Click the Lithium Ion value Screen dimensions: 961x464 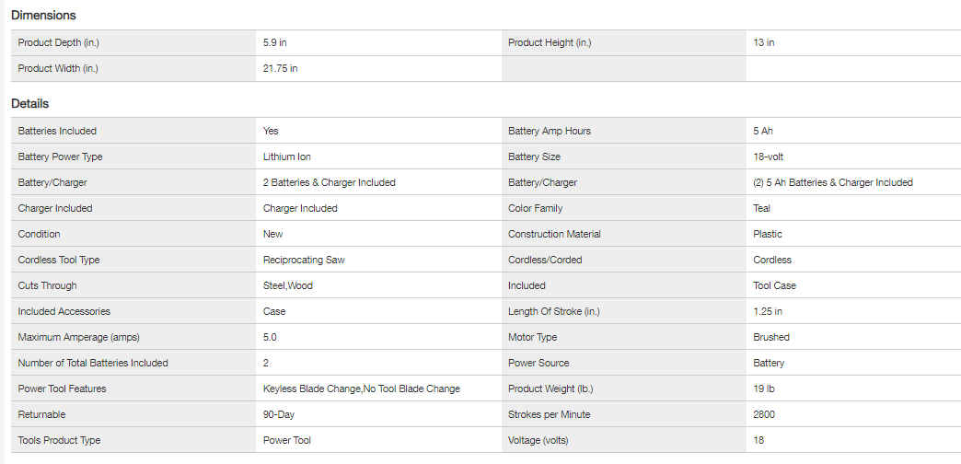pos(286,157)
